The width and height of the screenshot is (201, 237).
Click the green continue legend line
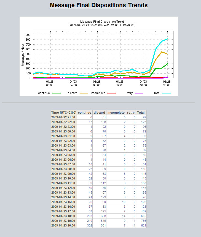point(56,93)
